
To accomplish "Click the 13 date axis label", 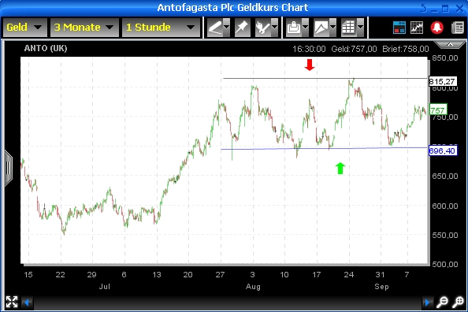I will [x=157, y=275].
